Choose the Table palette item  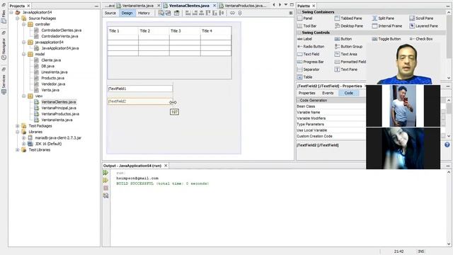point(305,77)
